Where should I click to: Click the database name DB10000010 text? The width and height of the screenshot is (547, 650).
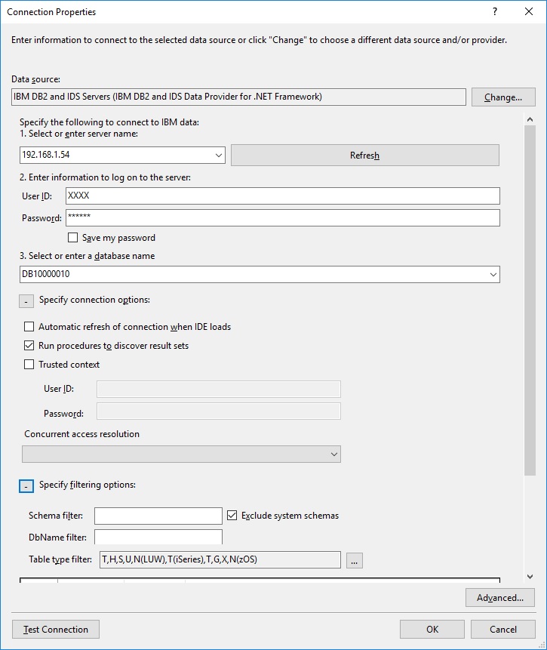point(46,274)
